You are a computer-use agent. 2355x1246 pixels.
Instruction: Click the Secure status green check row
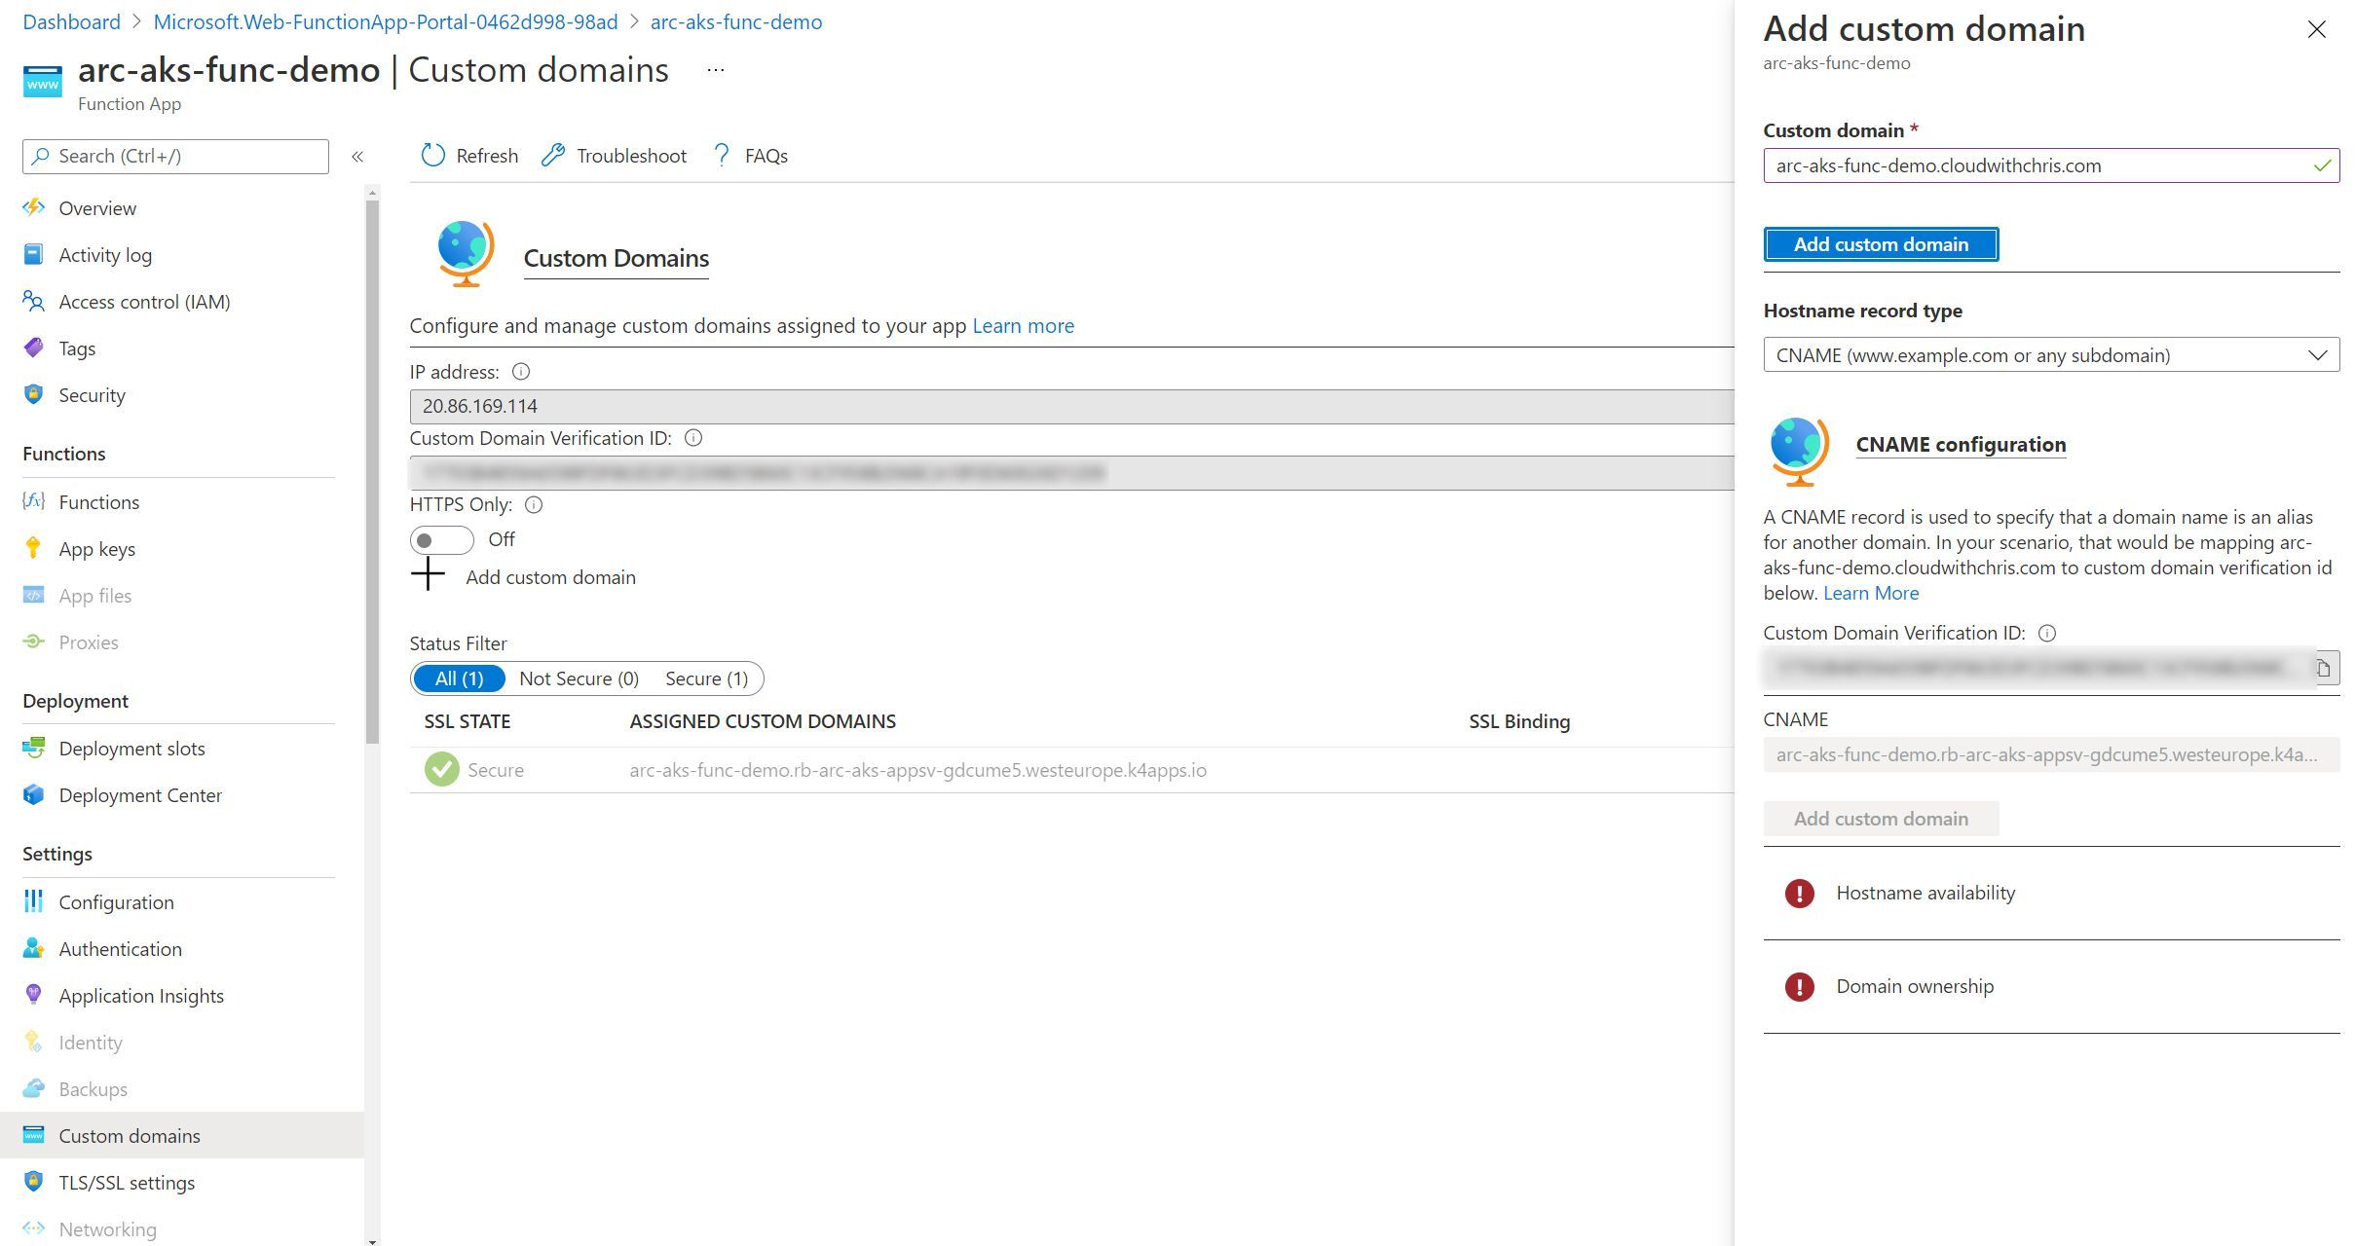474,770
